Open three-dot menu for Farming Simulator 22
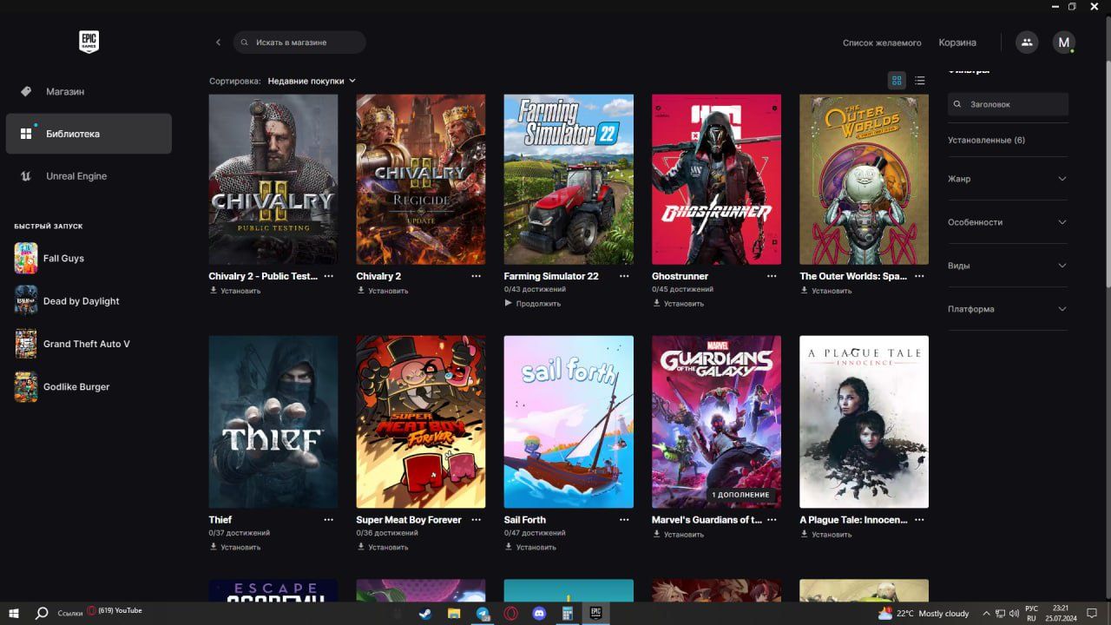This screenshot has height=625, width=1111. 624,276
